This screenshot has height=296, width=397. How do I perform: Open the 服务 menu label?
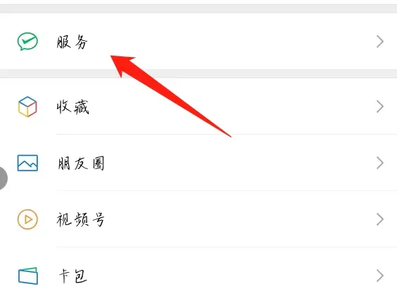click(x=73, y=42)
